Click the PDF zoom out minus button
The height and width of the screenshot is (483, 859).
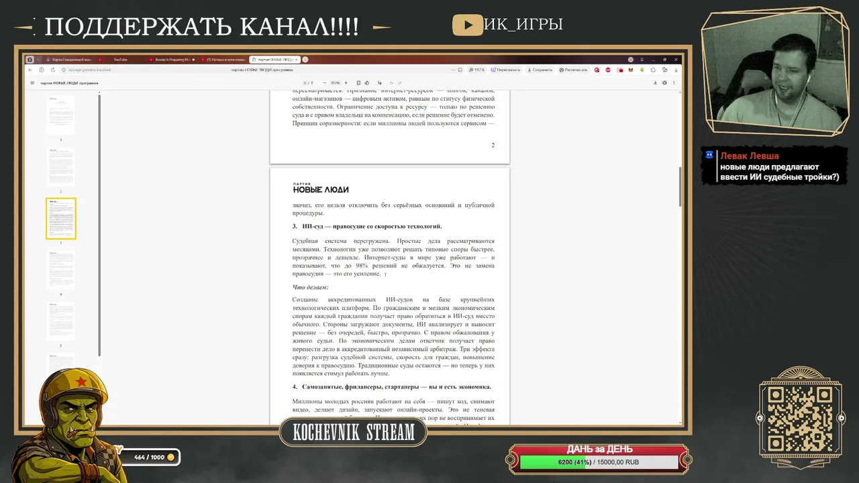pyautogui.click(x=325, y=83)
